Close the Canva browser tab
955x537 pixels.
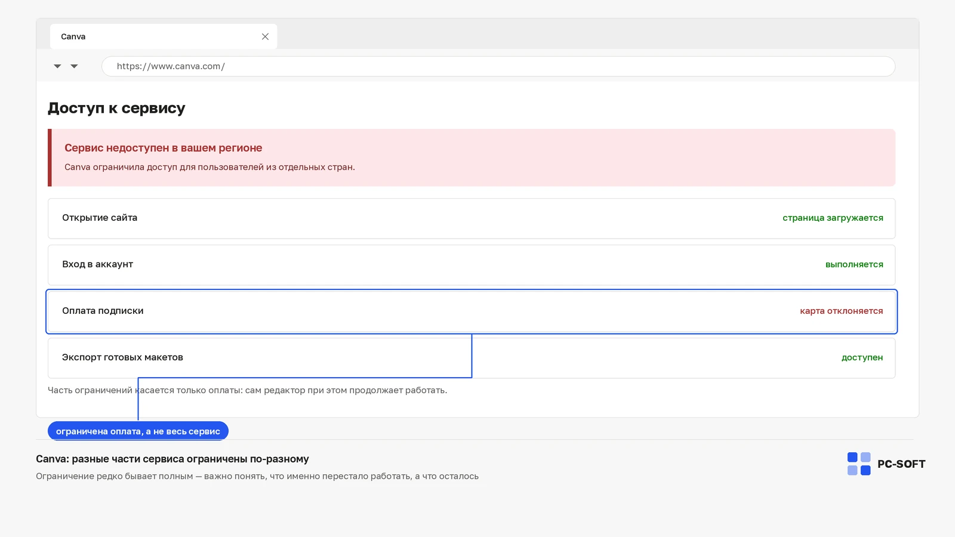pyautogui.click(x=265, y=36)
